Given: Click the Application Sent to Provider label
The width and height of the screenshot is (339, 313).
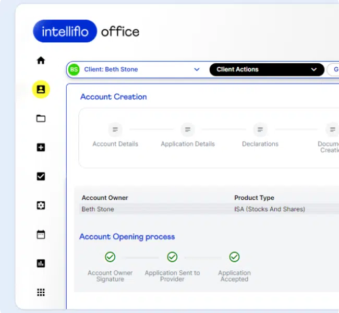Looking at the screenshot, I should pyautogui.click(x=172, y=276).
